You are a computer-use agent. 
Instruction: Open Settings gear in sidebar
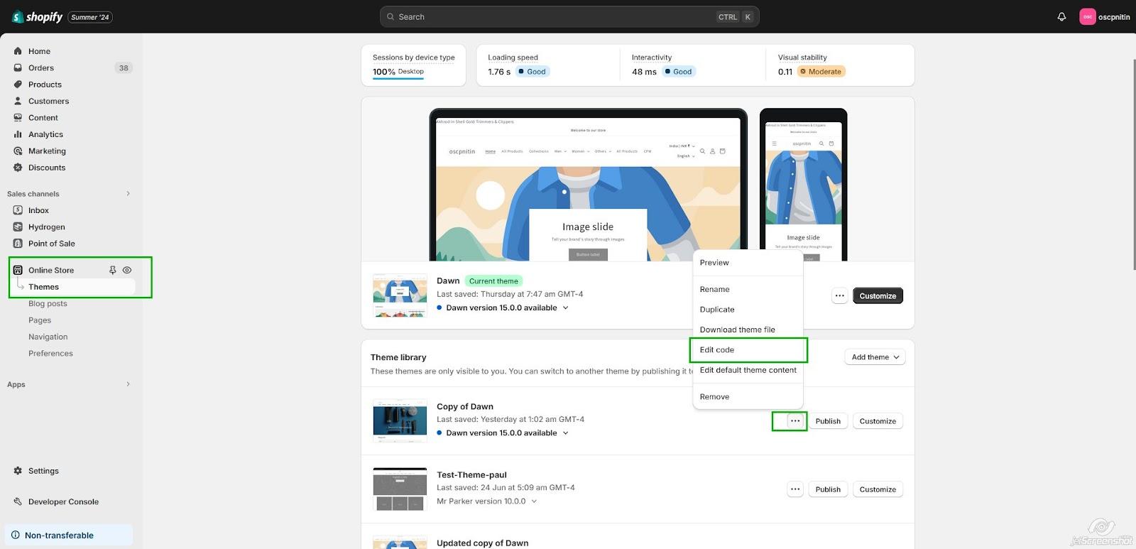point(18,471)
